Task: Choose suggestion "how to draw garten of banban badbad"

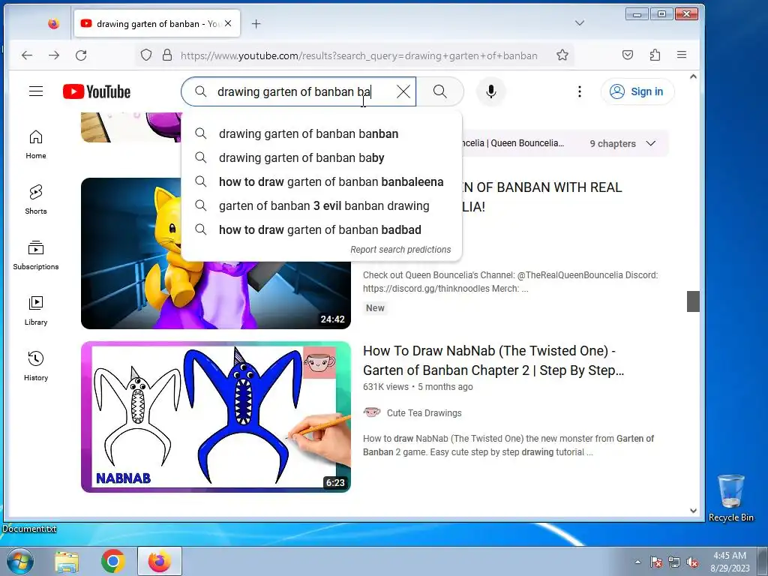Action: coord(321,229)
